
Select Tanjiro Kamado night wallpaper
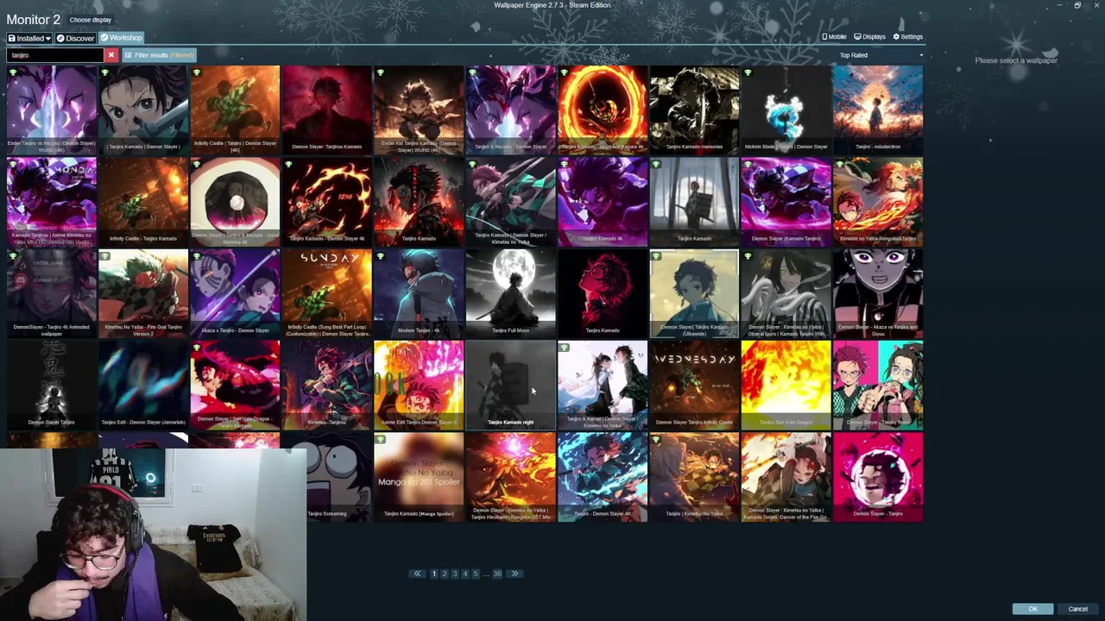coord(510,386)
